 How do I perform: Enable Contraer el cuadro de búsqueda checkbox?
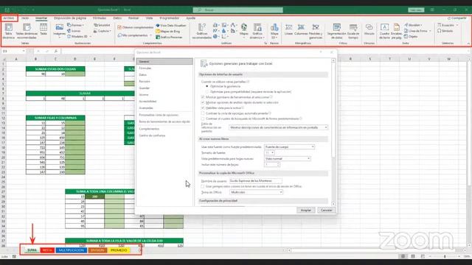pyautogui.click(x=203, y=119)
